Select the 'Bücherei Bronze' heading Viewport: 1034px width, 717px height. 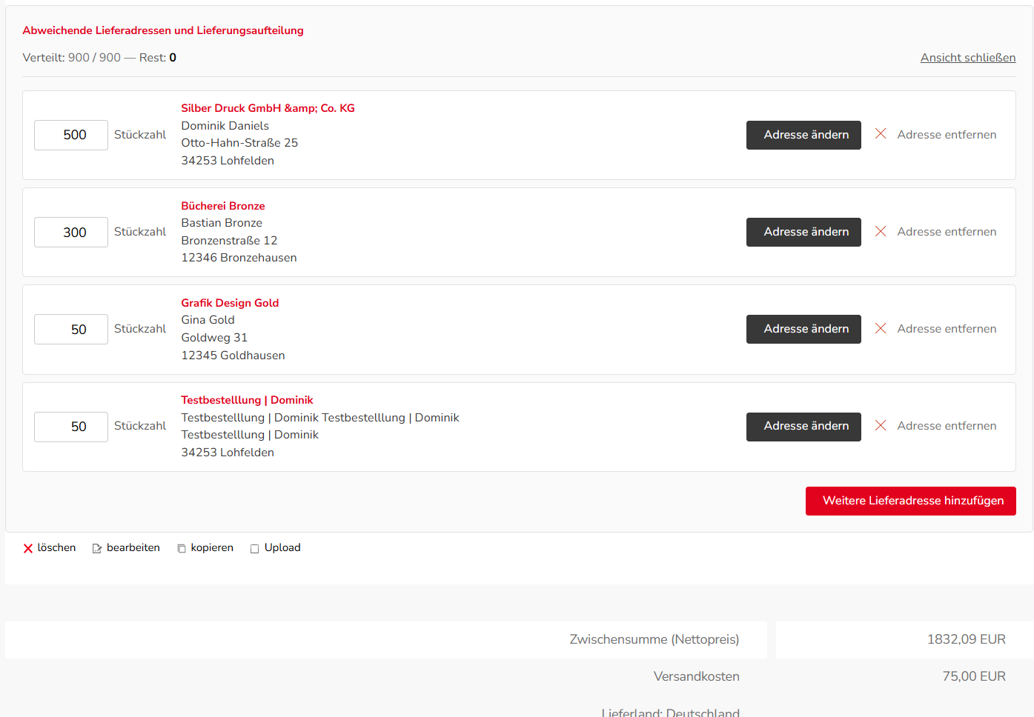tap(223, 206)
